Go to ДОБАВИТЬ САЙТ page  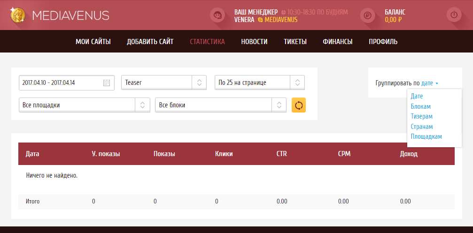(x=150, y=42)
